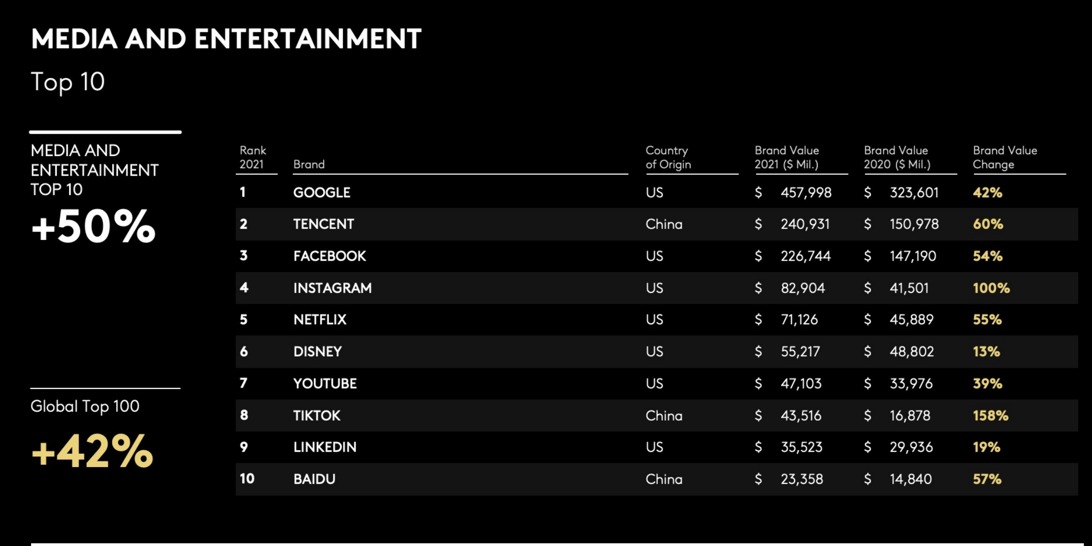Select the Country of Origin header

tap(668, 157)
